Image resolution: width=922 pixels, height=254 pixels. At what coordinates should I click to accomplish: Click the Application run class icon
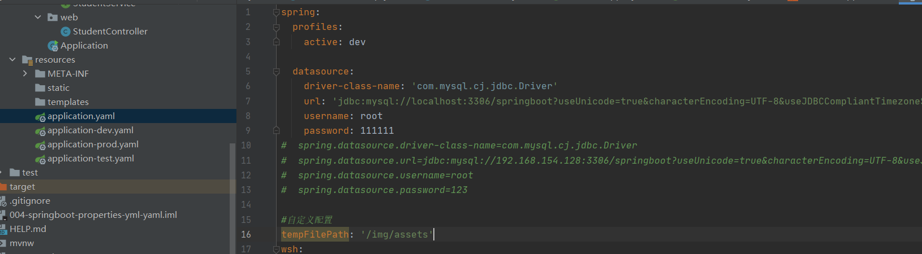(x=53, y=46)
